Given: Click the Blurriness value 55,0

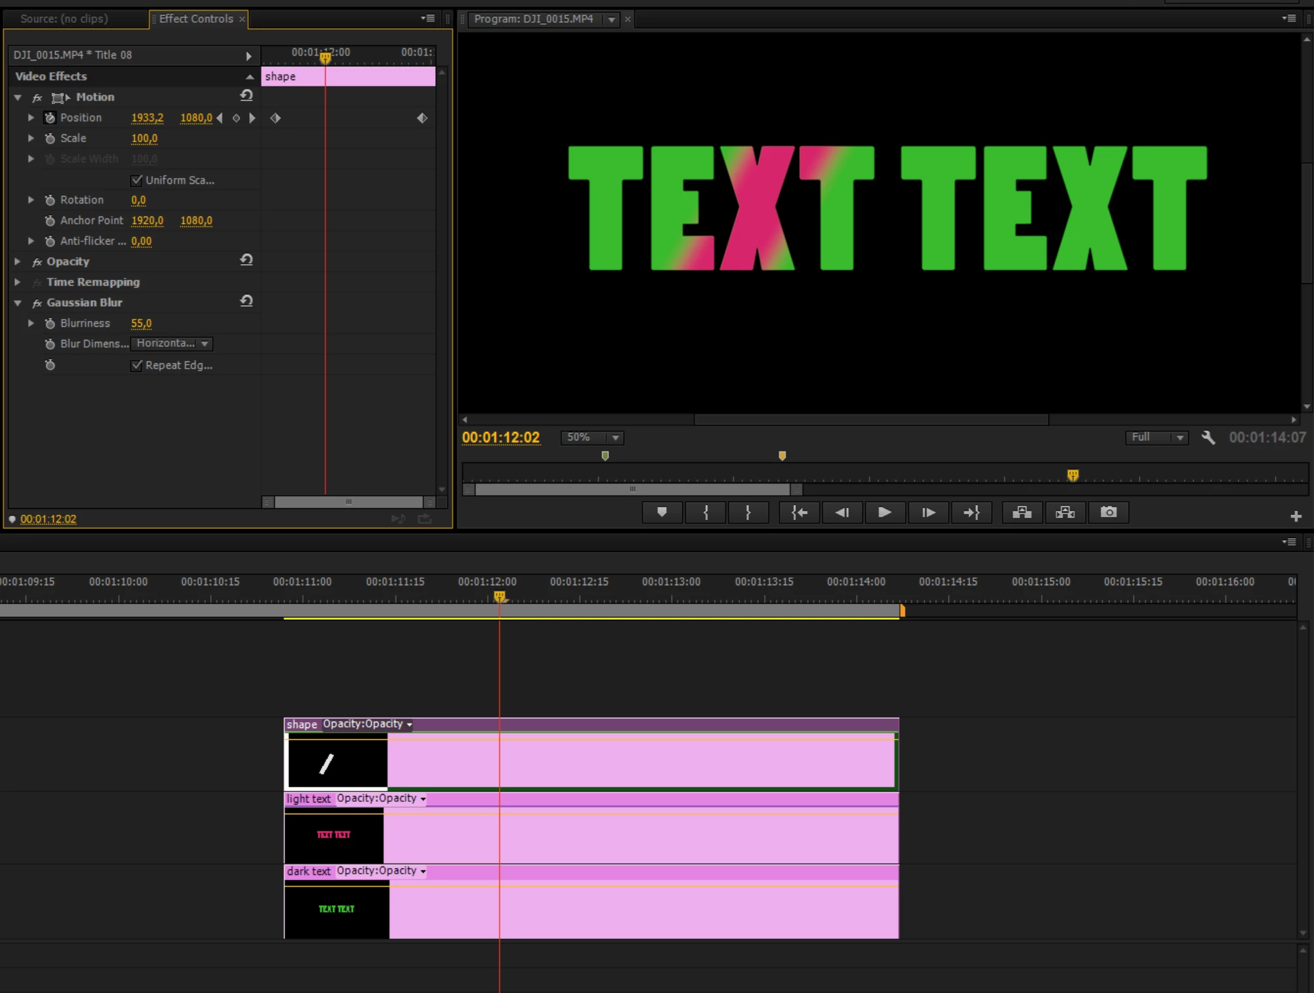Looking at the screenshot, I should 141,324.
